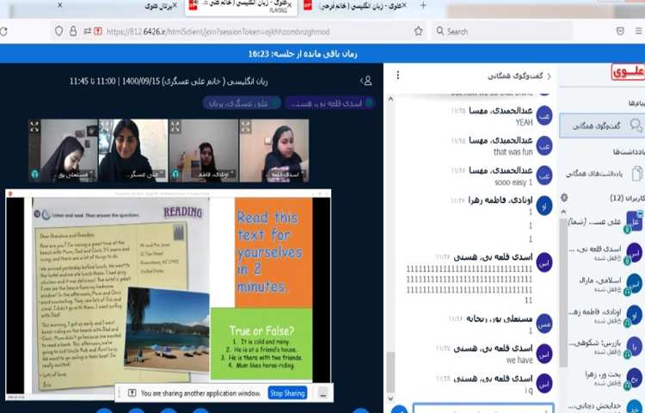This screenshot has height=413, width=645.
Task: Select user Onadi Fatemeh in users list
Action: tap(603, 316)
